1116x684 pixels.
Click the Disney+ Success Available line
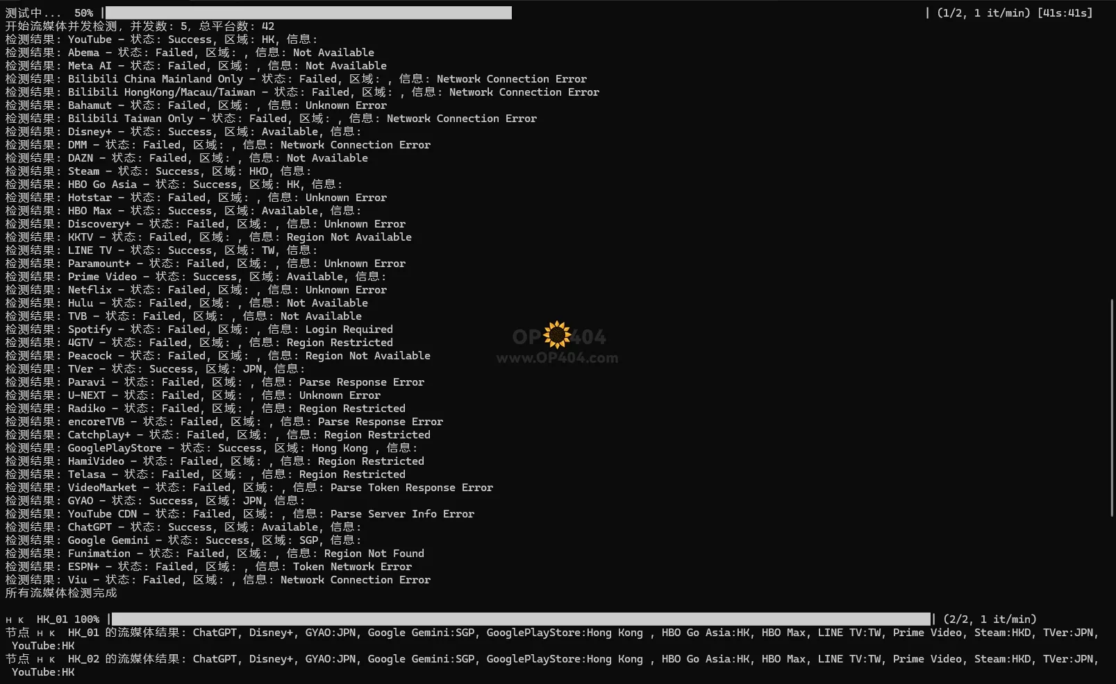(183, 132)
